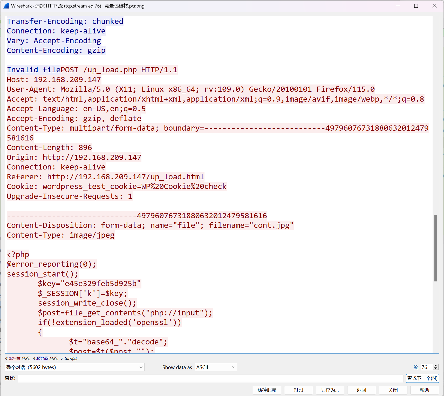
Task: Click the 查找下一个(N) button
Action: pos(422,378)
